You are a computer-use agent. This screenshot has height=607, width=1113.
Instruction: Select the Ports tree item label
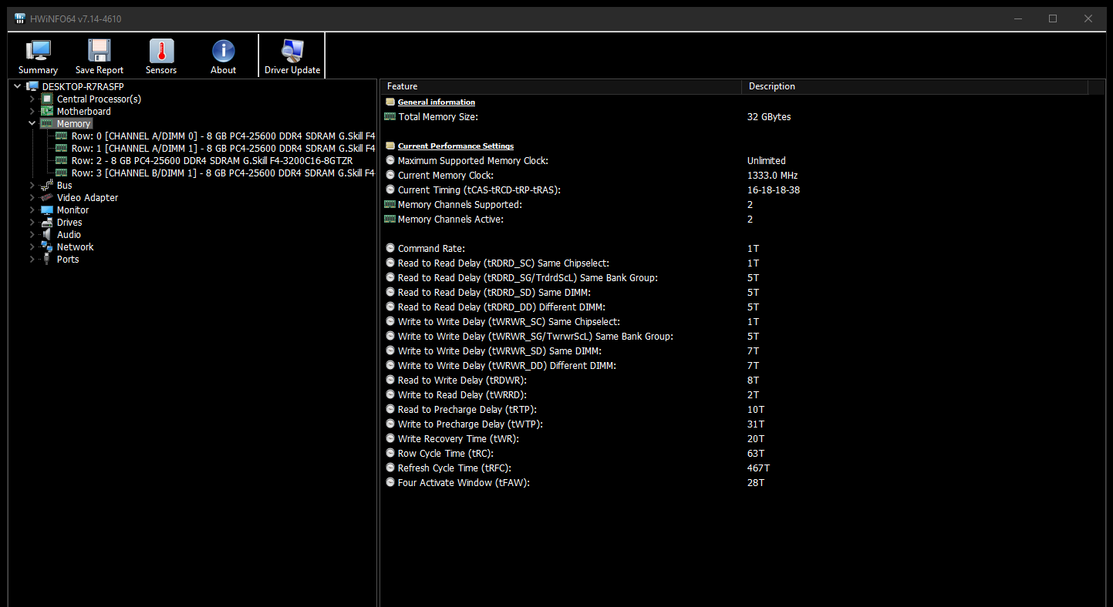68,259
